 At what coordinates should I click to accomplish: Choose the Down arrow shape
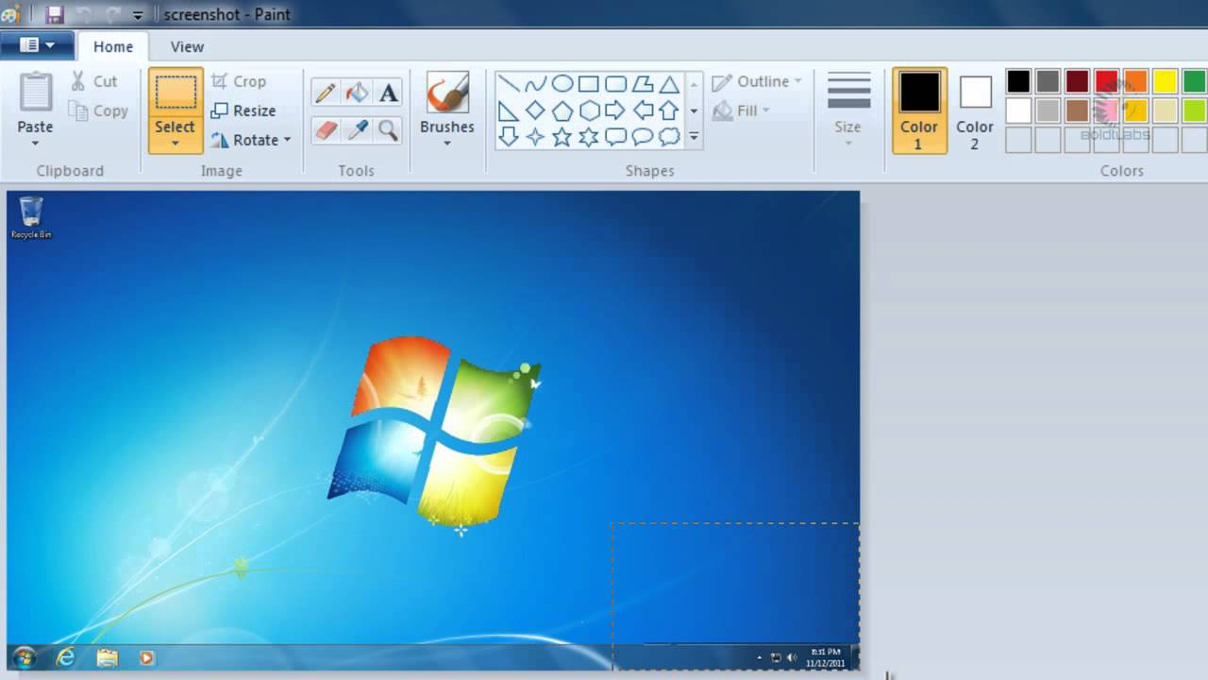click(508, 137)
